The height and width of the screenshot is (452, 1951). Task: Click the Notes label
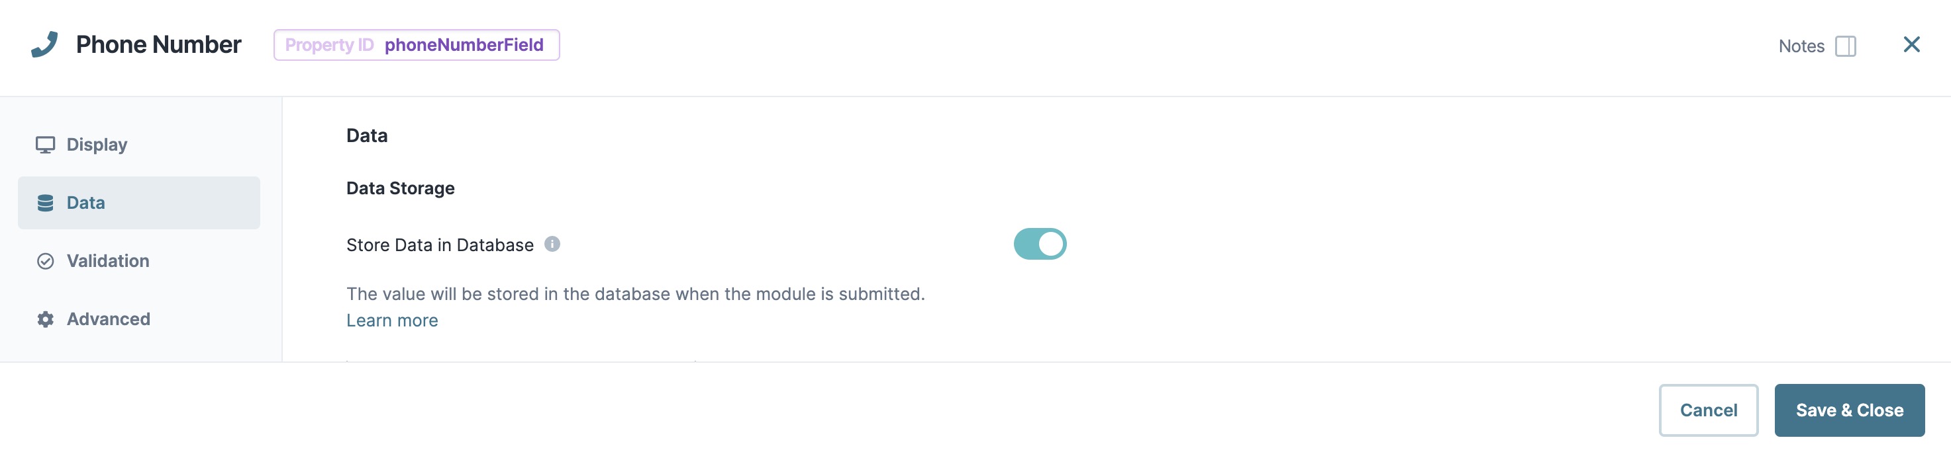1801,46
